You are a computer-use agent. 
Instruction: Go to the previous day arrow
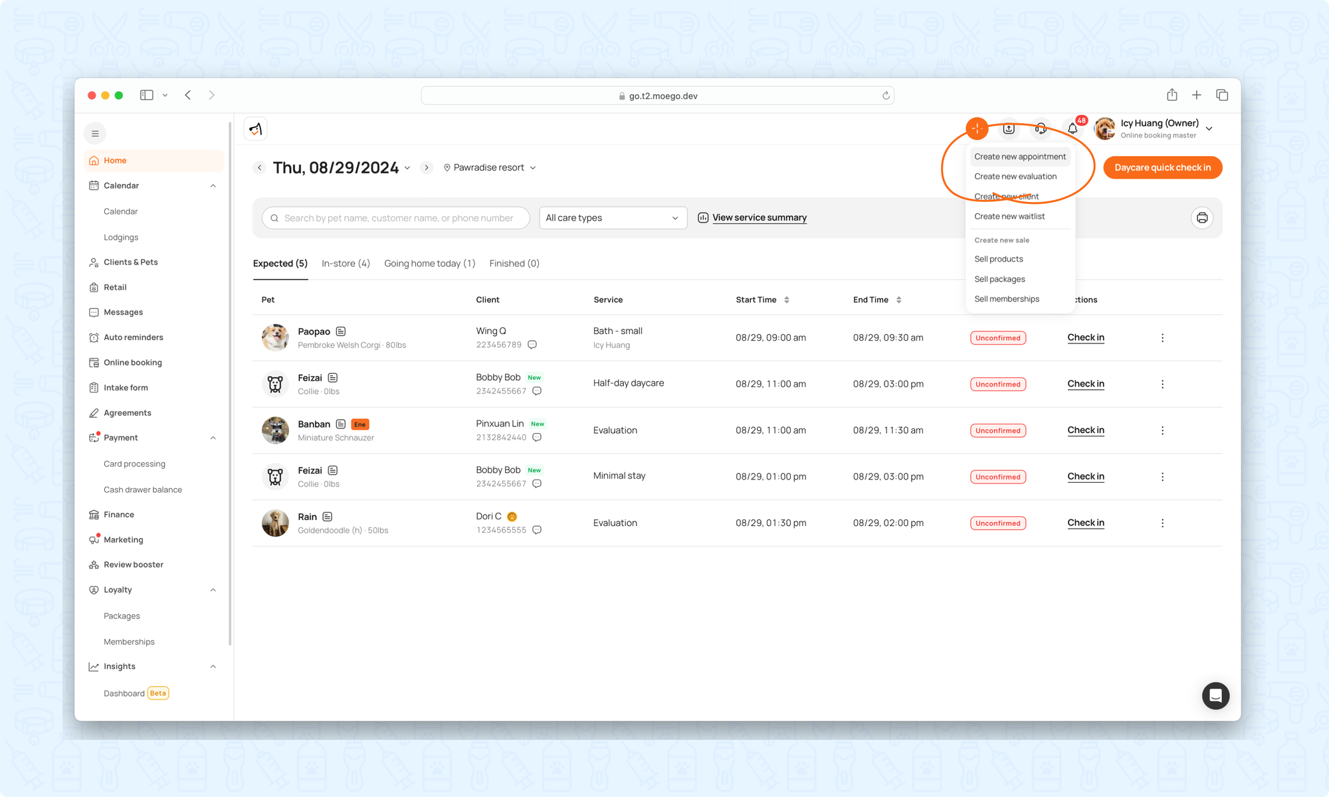click(260, 168)
